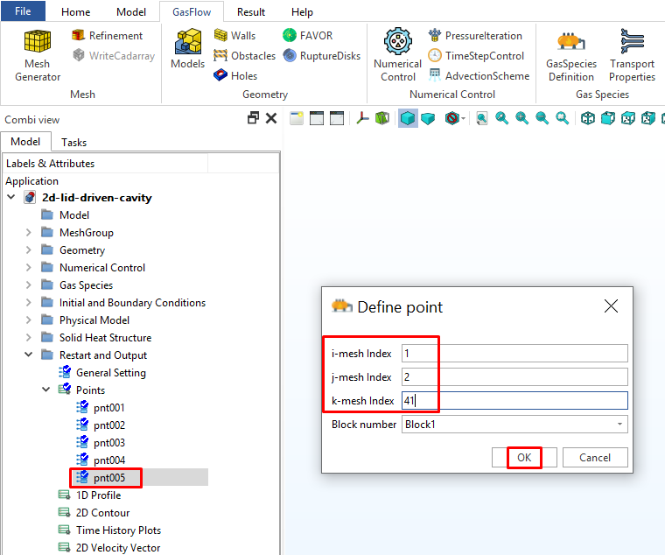Image resolution: width=665 pixels, height=555 pixels.
Task: Open the Mesh Generator tool
Action: pos(38,54)
